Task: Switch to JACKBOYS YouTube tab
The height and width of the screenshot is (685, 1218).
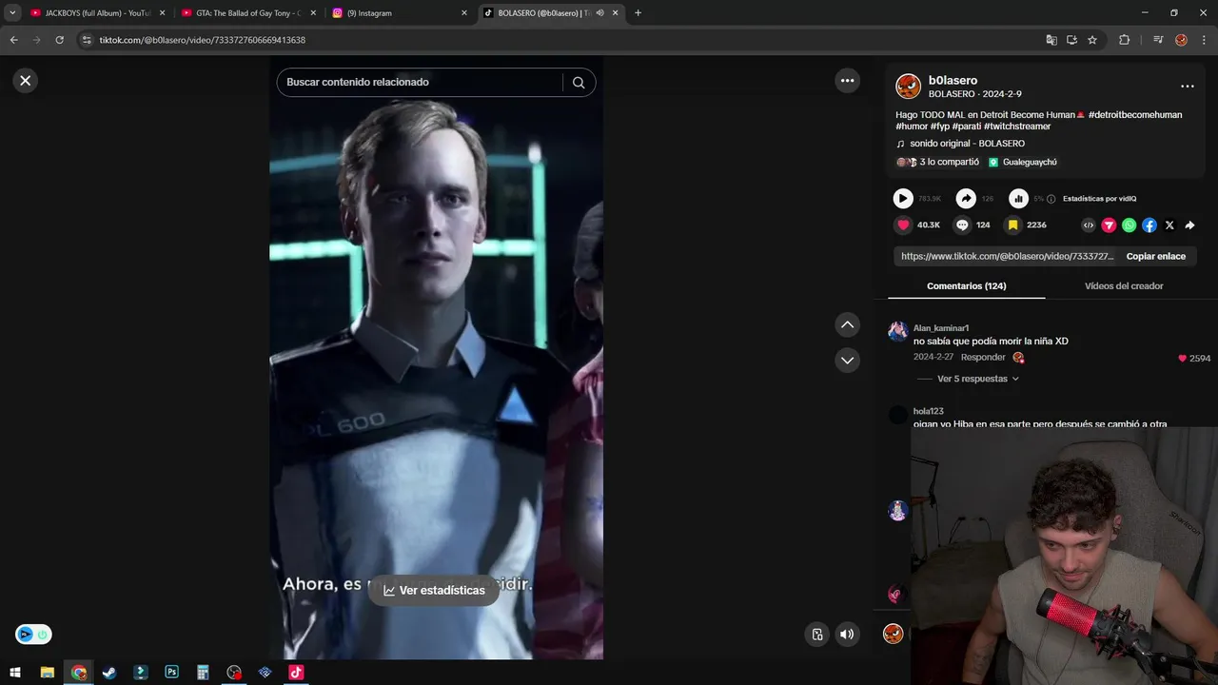Action: pos(98,13)
